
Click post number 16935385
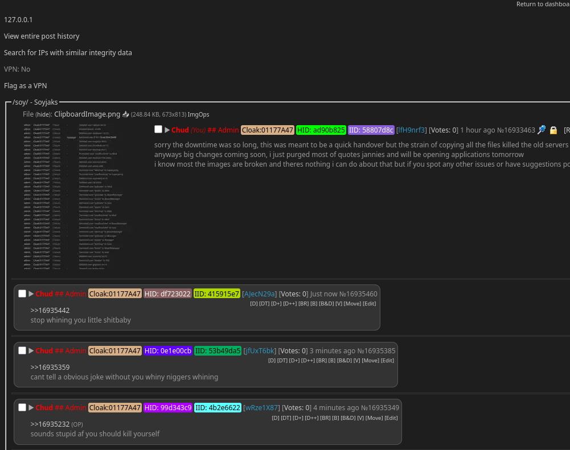(x=380, y=351)
